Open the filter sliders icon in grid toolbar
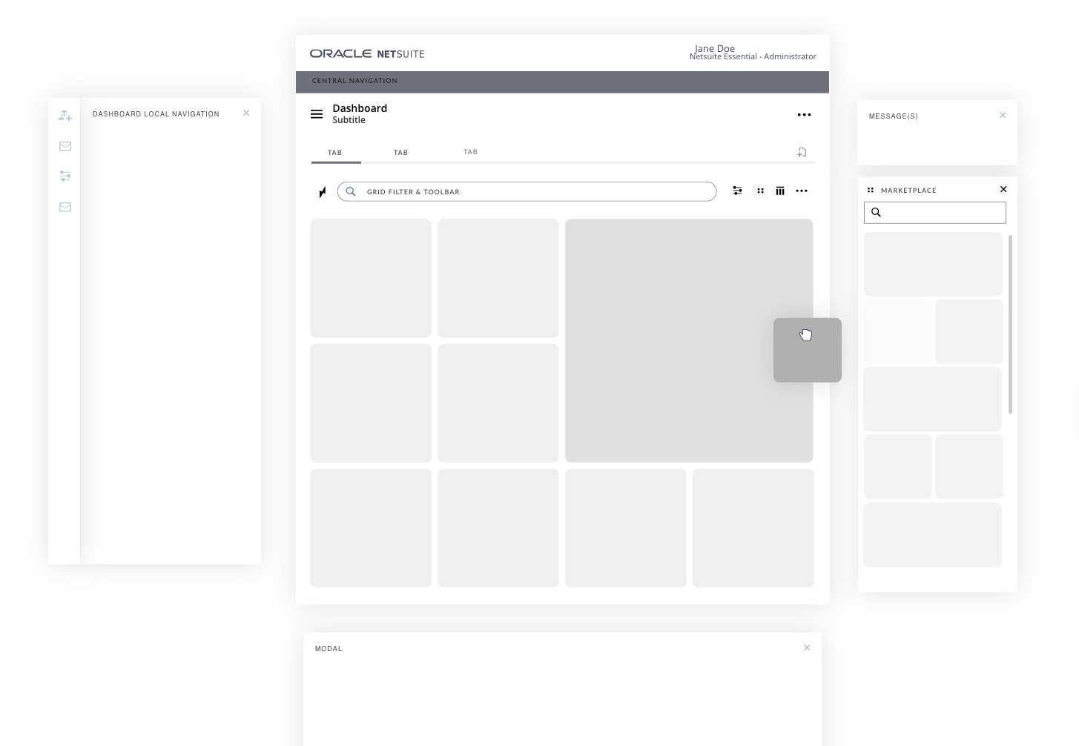Screen dimensions: 1079x746 (737, 191)
